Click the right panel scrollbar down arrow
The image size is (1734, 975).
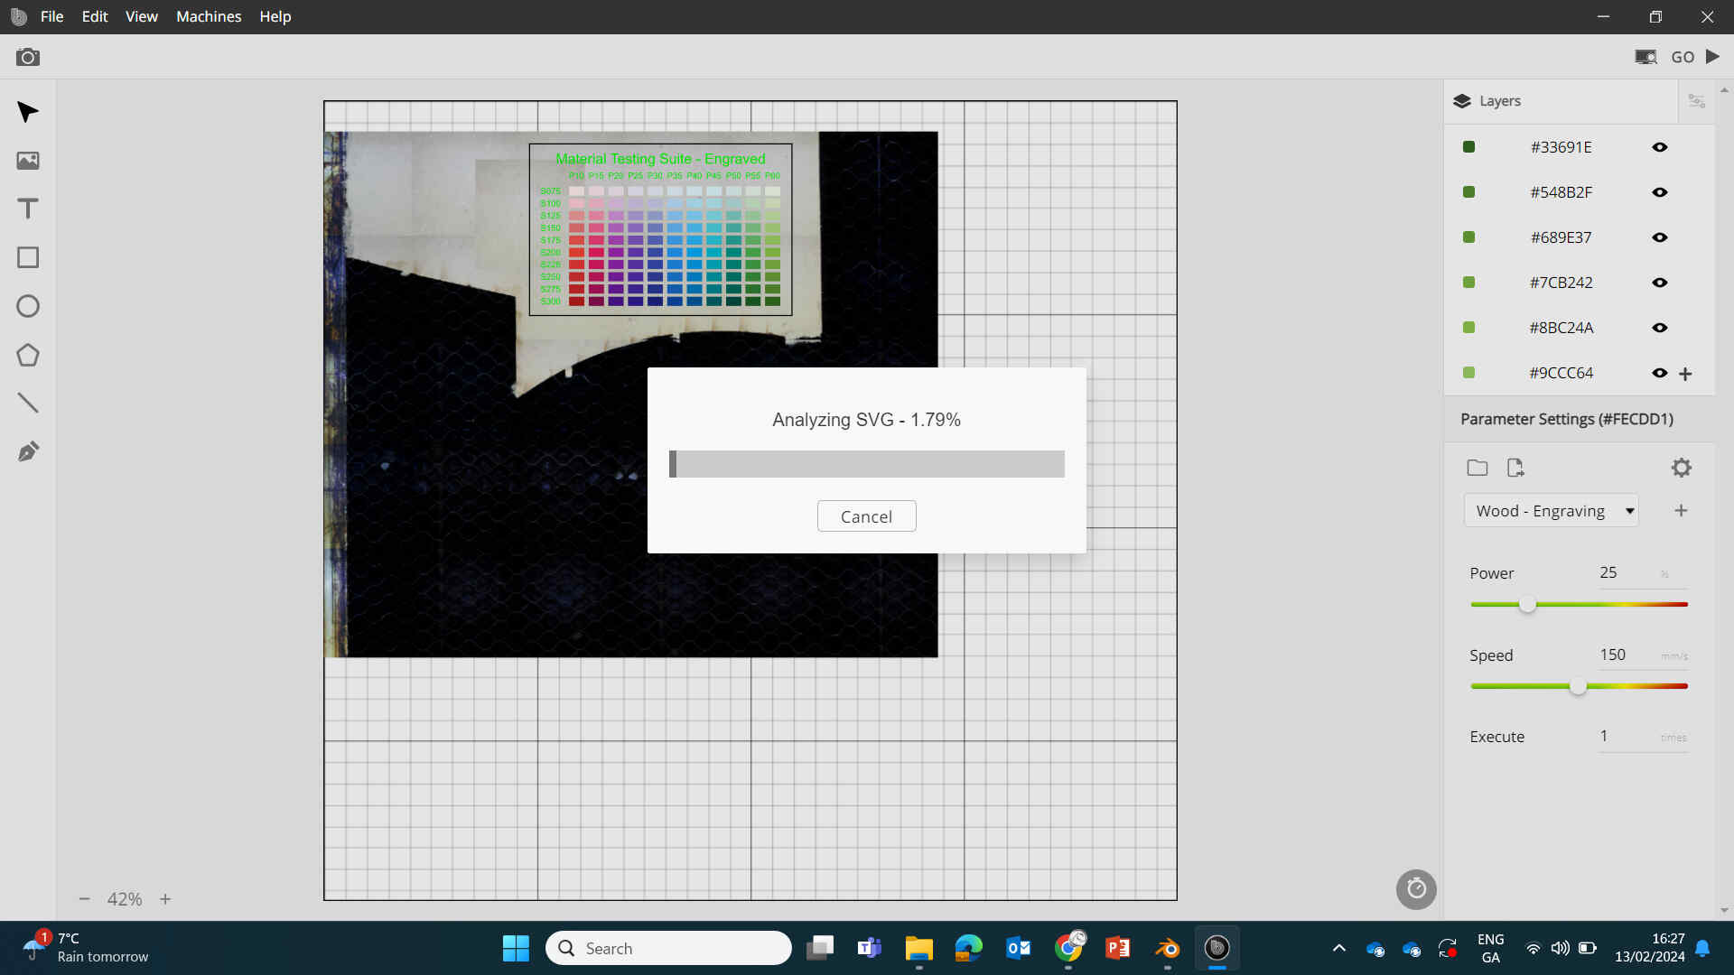click(1724, 911)
